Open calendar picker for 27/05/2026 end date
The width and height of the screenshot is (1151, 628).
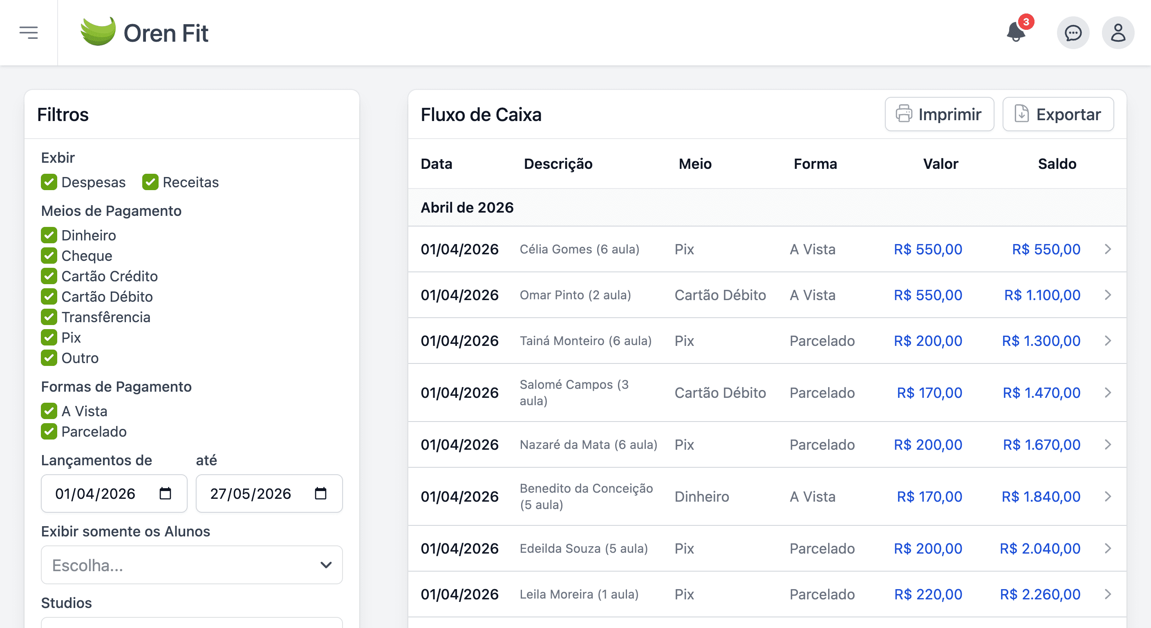tap(320, 493)
